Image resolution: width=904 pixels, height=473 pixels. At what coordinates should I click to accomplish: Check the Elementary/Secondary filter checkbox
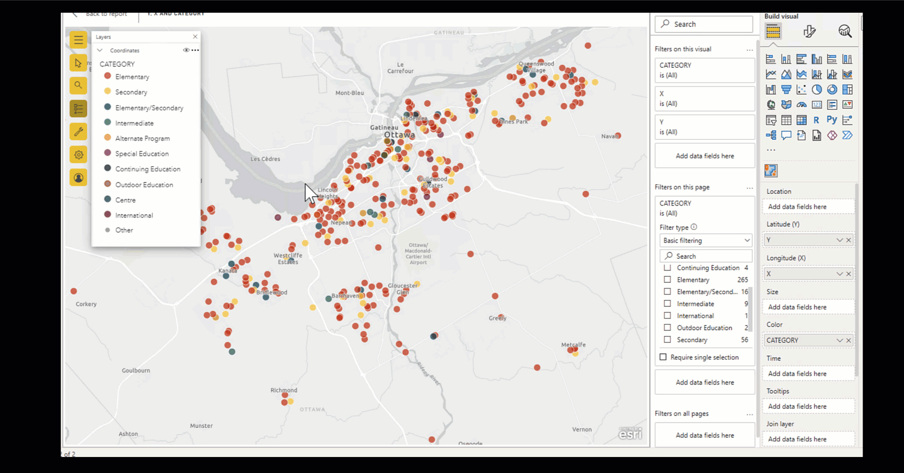(667, 292)
